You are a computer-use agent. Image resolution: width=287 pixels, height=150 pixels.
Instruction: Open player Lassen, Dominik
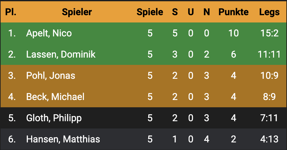coord(61,54)
